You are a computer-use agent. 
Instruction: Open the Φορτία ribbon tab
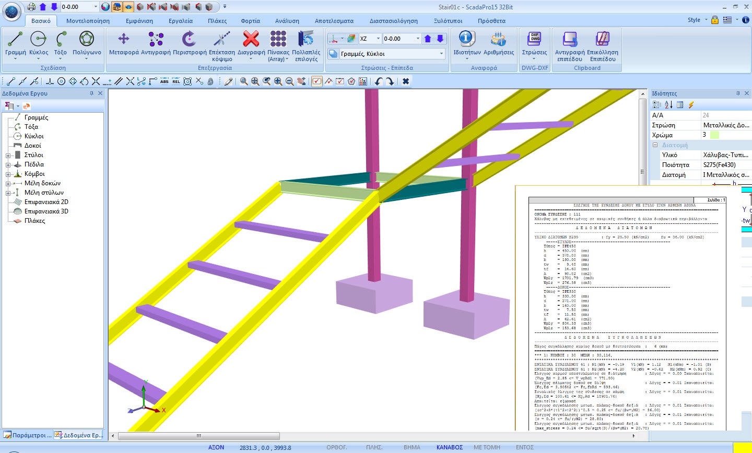click(x=250, y=21)
